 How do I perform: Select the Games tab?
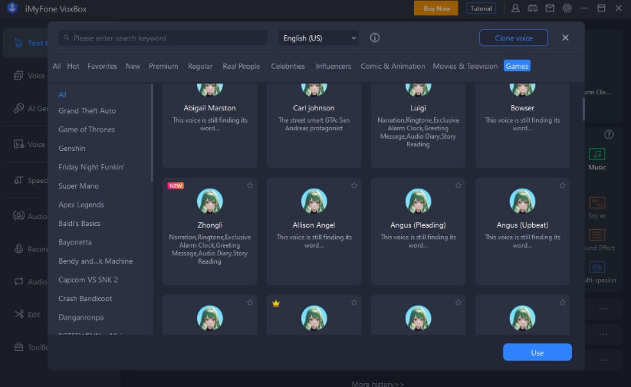click(x=517, y=66)
